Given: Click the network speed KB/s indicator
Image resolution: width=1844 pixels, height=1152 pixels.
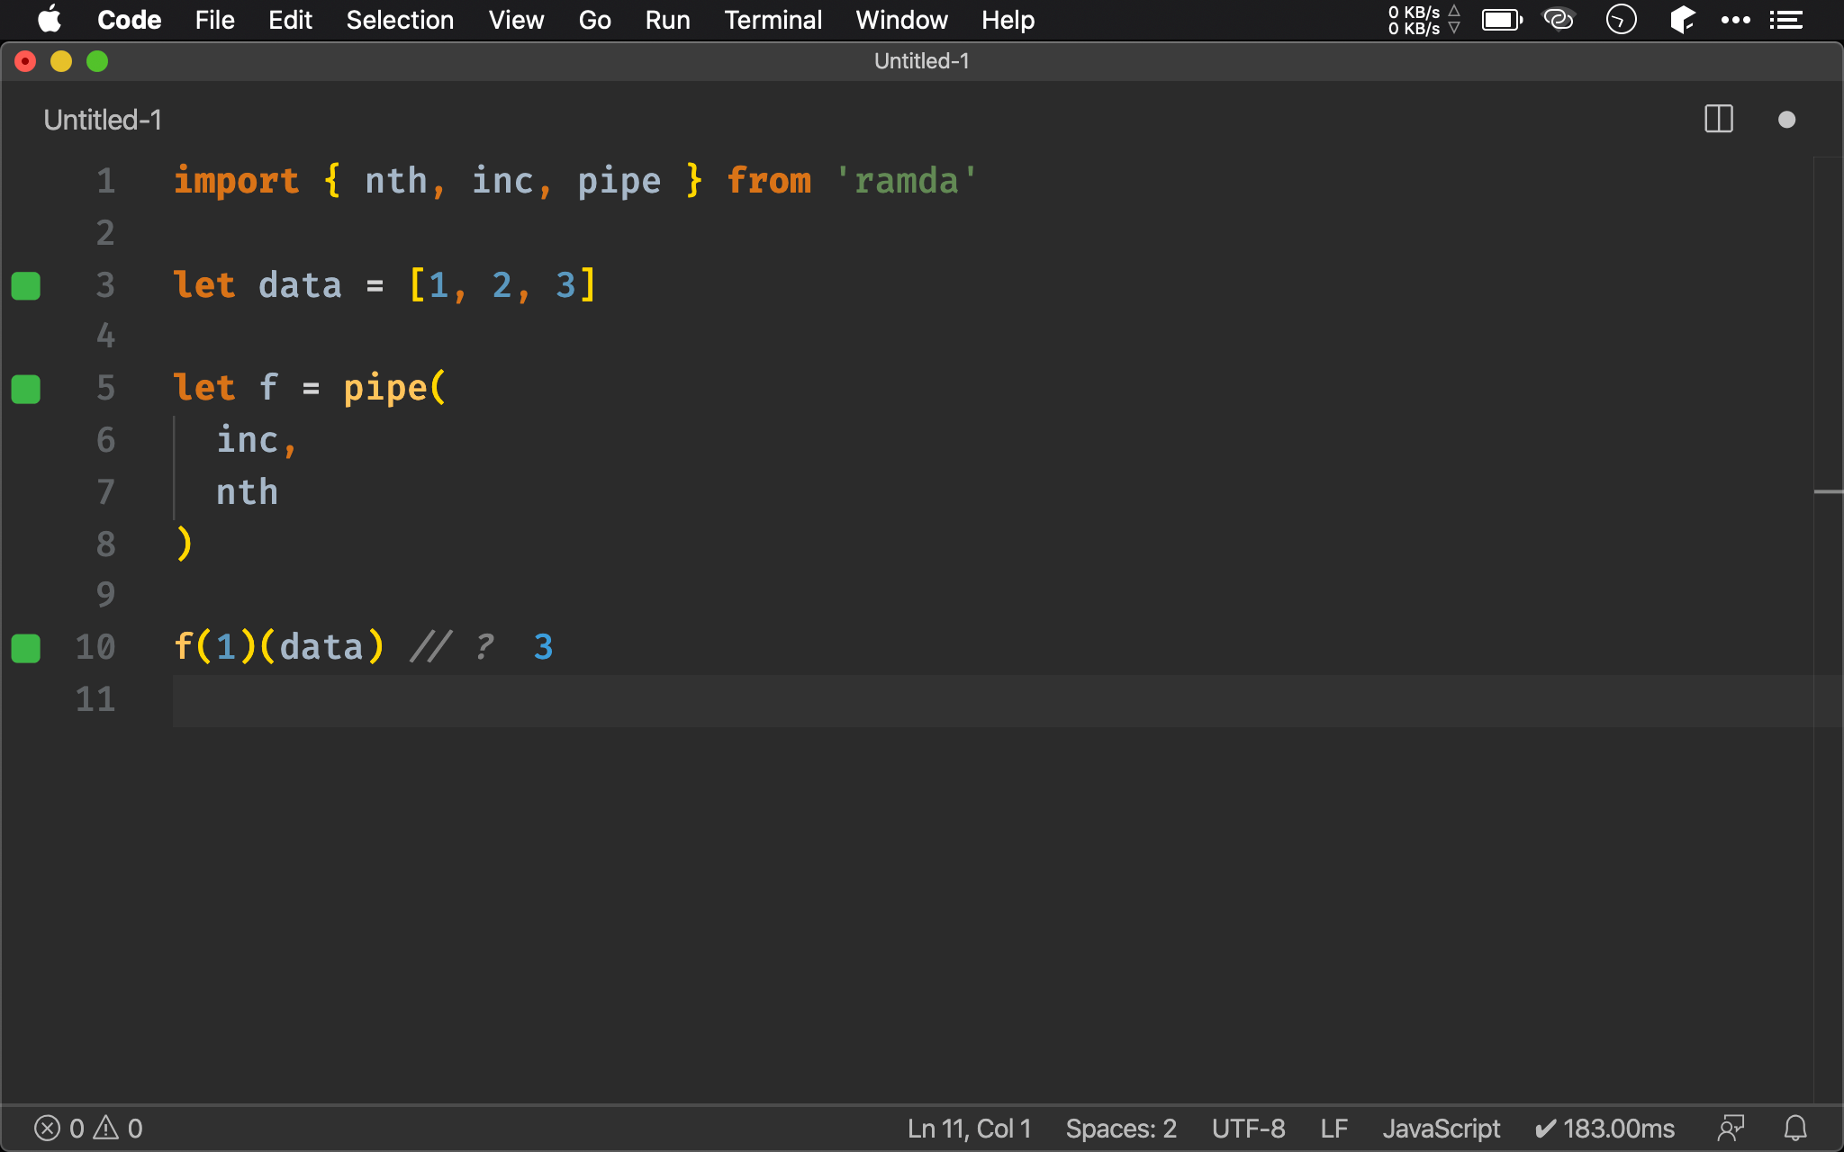Looking at the screenshot, I should click(x=1424, y=20).
